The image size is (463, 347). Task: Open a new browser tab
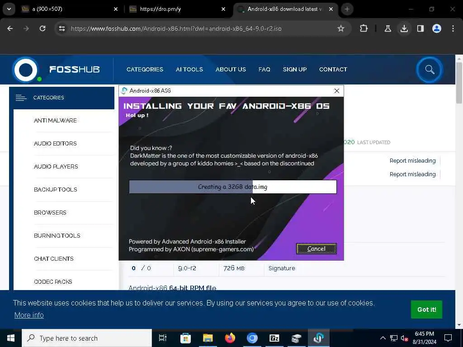point(347,9)
